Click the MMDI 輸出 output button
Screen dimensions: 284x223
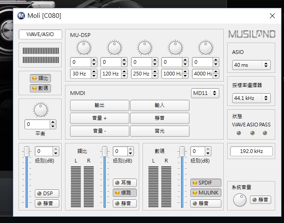(100, 105)
